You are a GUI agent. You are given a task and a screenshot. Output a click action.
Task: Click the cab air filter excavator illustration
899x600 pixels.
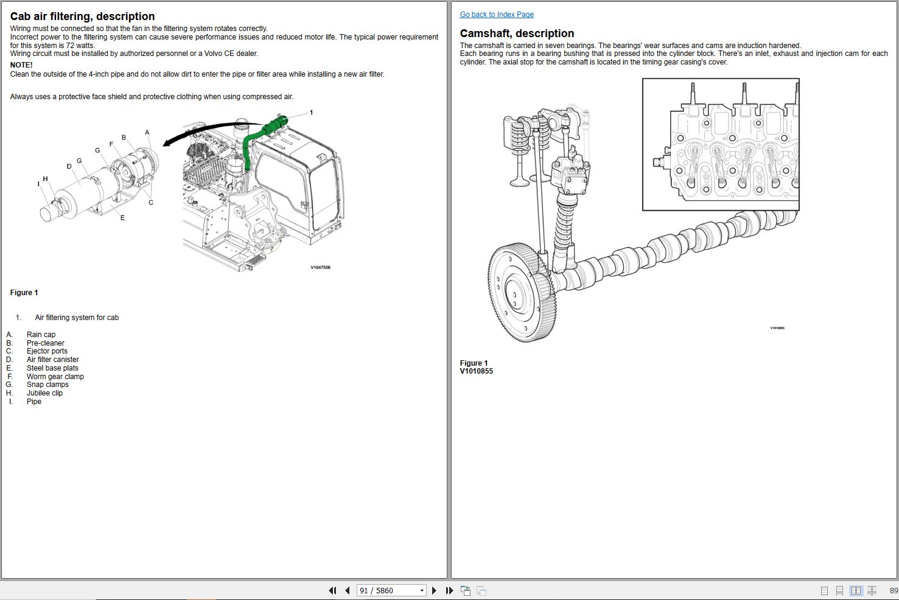pos(191,191)
